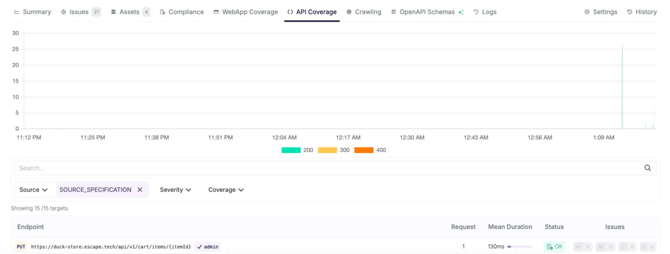Click the high severity issue count badge
The width and height of the screenshot is (670, 254).
click(x=582, y=247)
